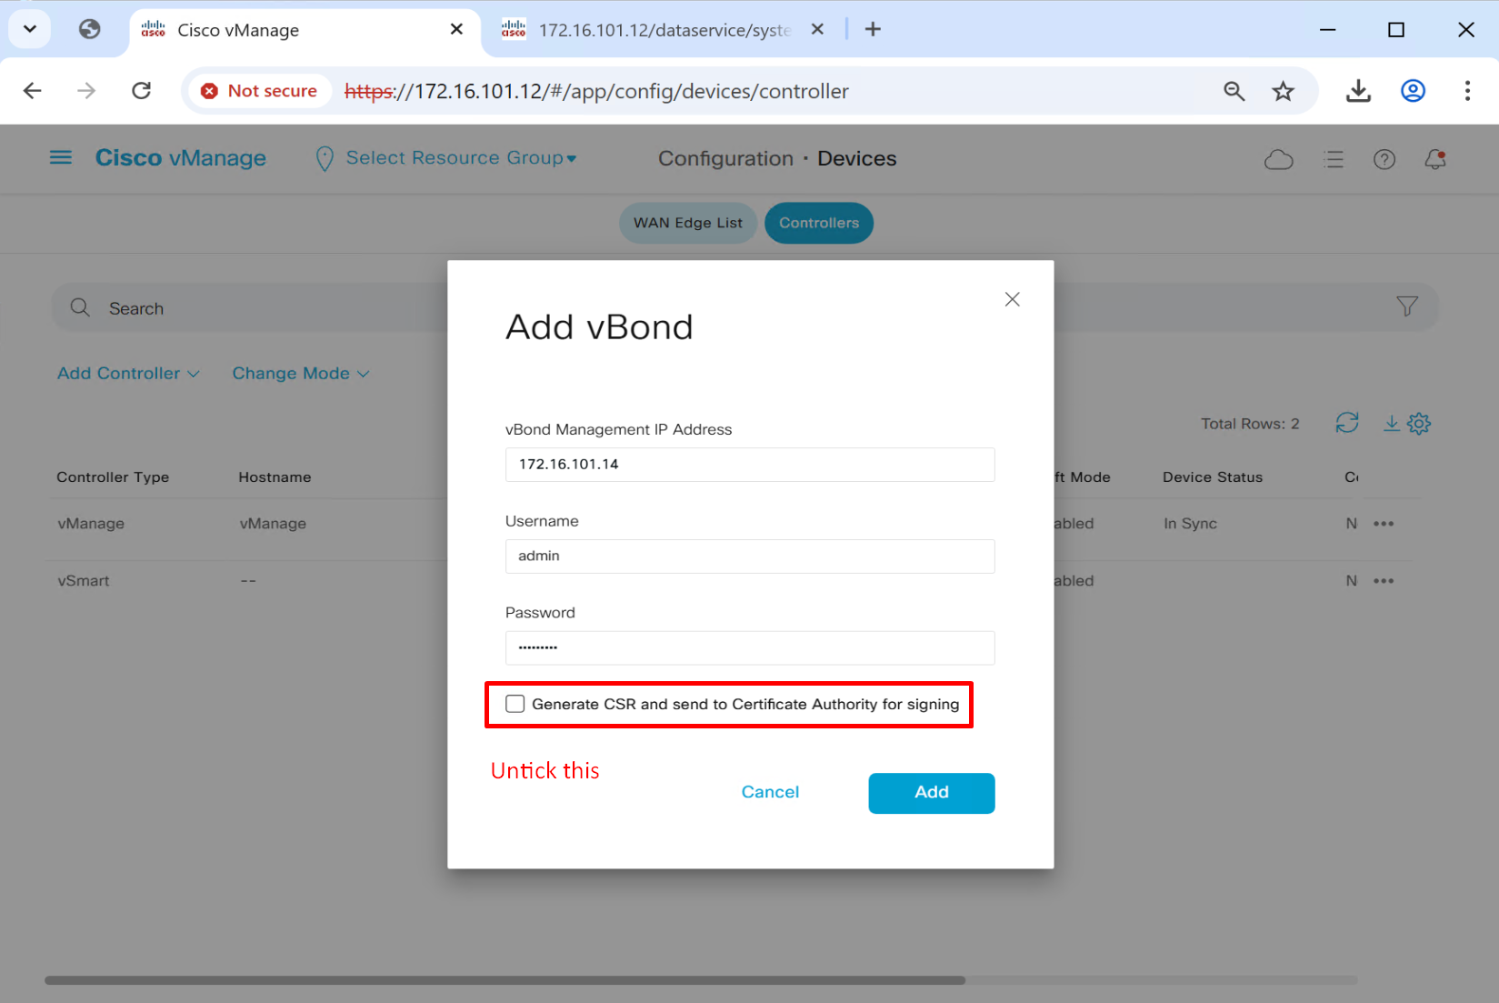Screen dimensions: 1499x1003
Task: Expand the Add Controller dropdown
Action: (x=128, y=374)
